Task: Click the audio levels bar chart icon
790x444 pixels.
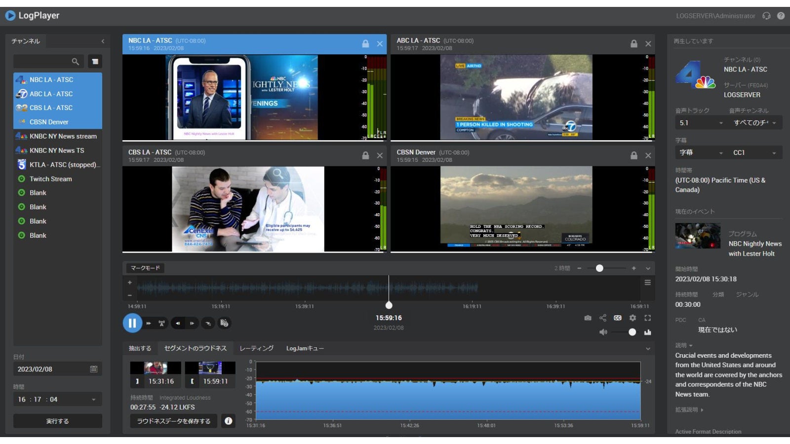Action: coord(647,333)
